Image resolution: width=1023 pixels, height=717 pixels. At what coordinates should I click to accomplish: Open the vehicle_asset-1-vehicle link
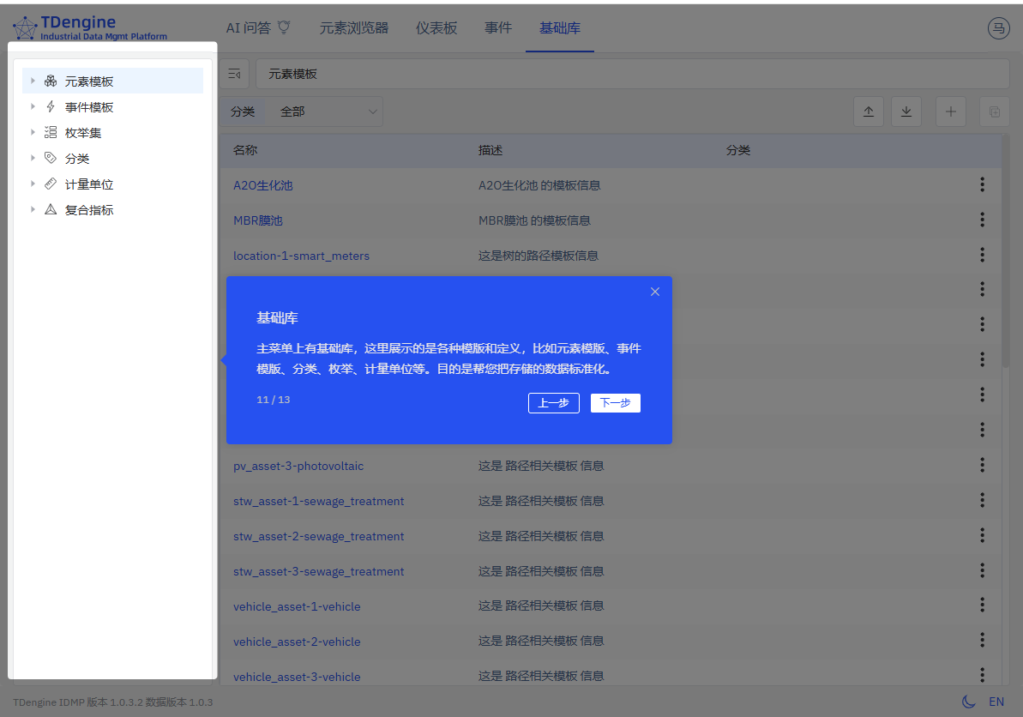[x=297, y=606]
